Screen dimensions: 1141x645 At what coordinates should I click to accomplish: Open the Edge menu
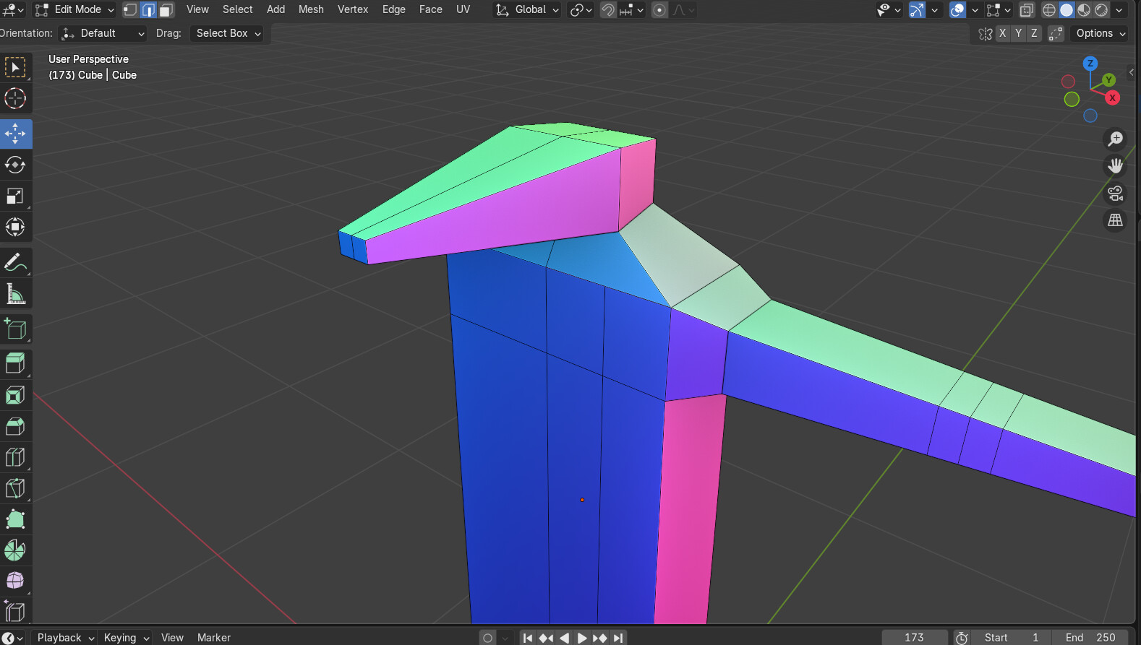point(394,9)
